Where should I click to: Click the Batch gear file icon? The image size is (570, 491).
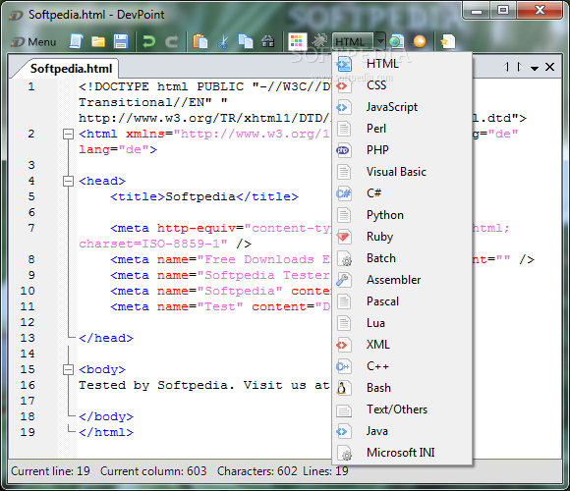[x=344, y=258]
